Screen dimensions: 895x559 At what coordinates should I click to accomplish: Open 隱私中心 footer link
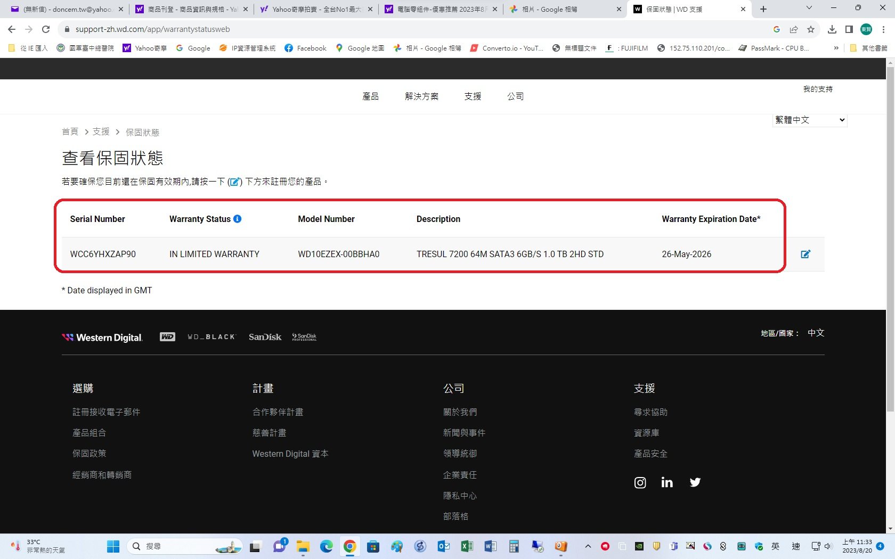[460, 496]
